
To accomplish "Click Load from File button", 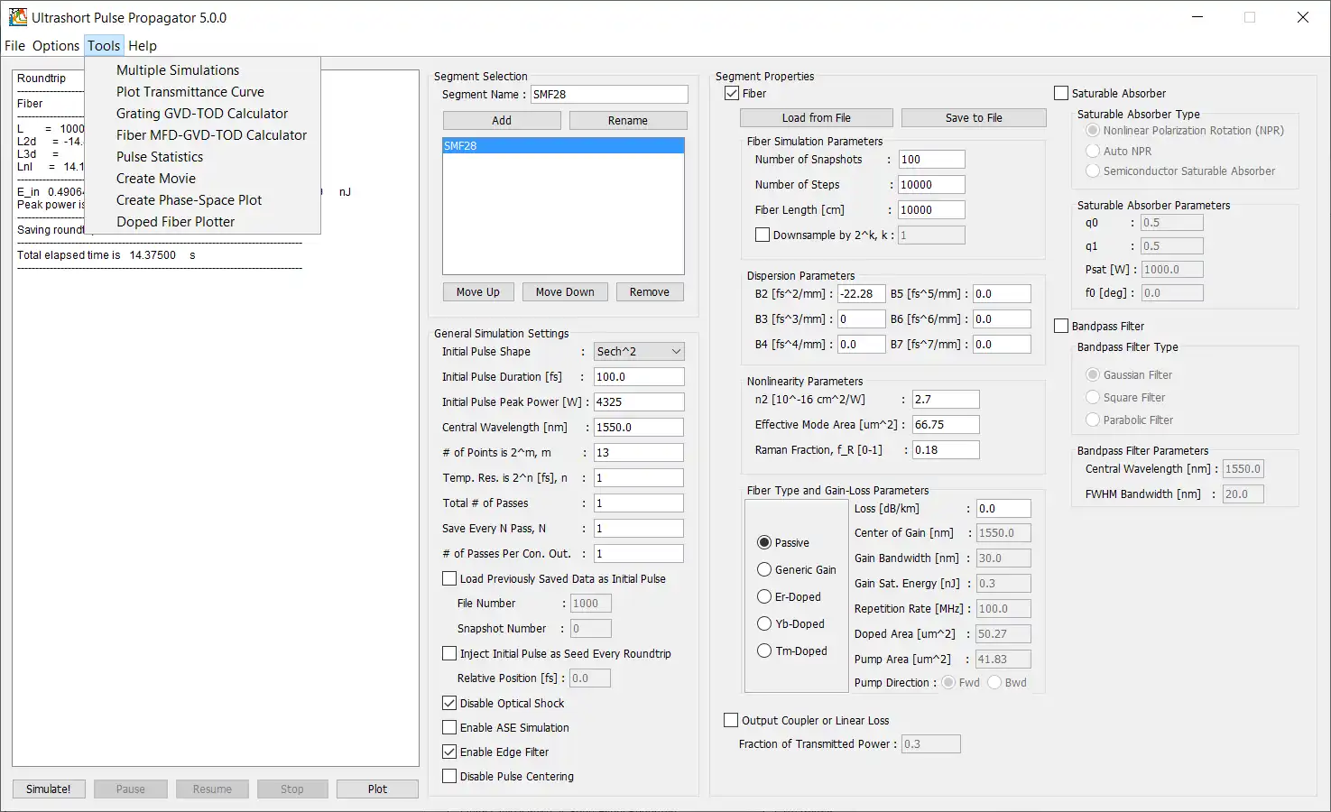I will pyautogui.click(x=817, y=117).
